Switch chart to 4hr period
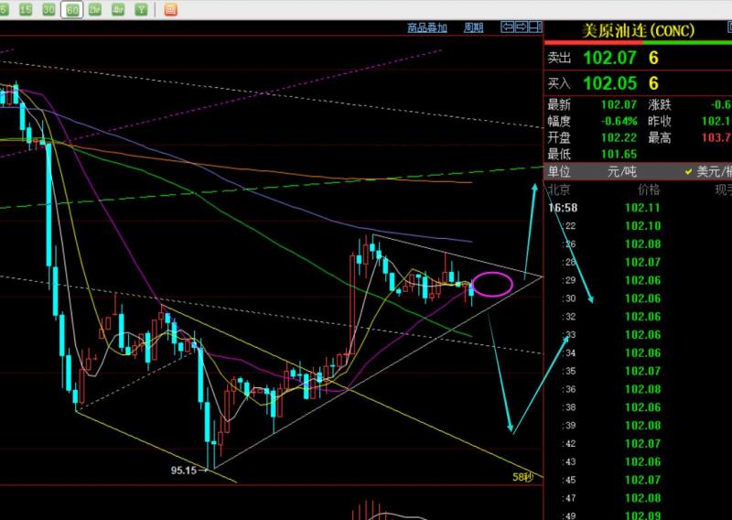 118,9
